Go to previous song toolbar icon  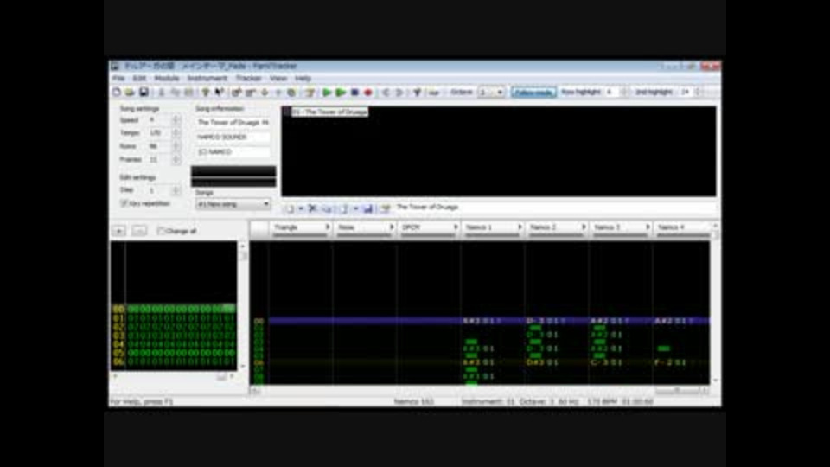386,93
